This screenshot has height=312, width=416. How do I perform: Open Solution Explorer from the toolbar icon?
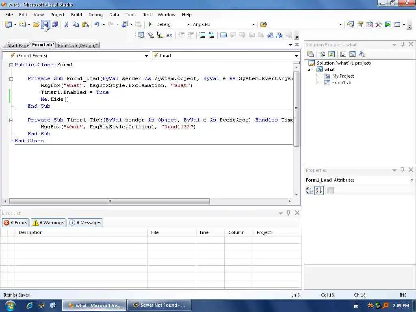pos(351,25)
